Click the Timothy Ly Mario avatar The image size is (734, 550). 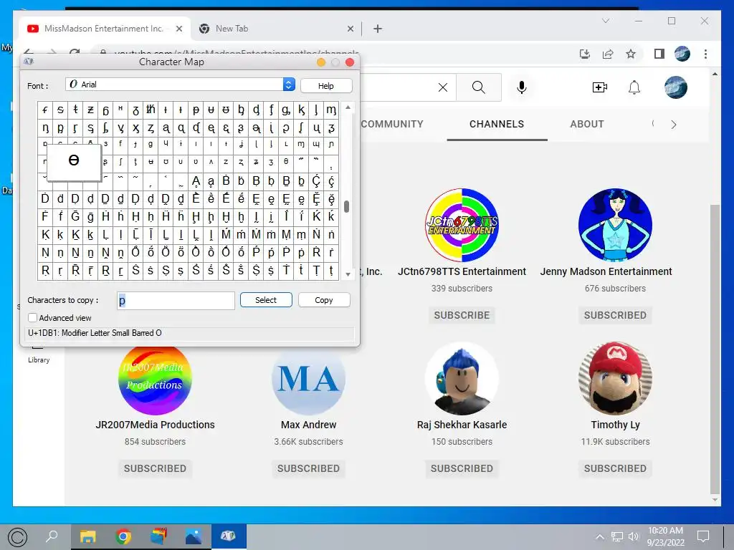pyautogui.click(x=615, y=378)
